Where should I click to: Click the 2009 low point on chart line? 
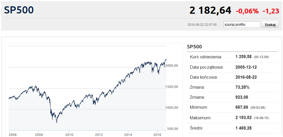[x=57, y=122]
